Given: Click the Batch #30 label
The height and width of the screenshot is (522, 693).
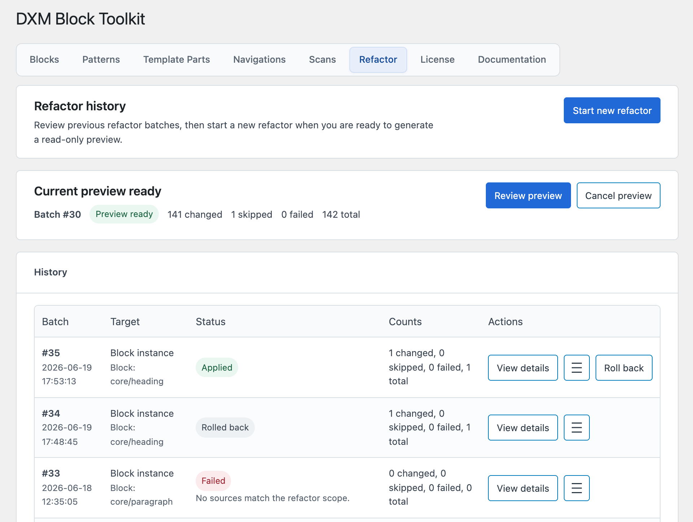Looking at the screenshot, I should click(57, 214).
